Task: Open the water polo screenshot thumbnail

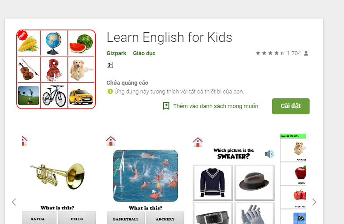Action: click(x=146, y=179)
